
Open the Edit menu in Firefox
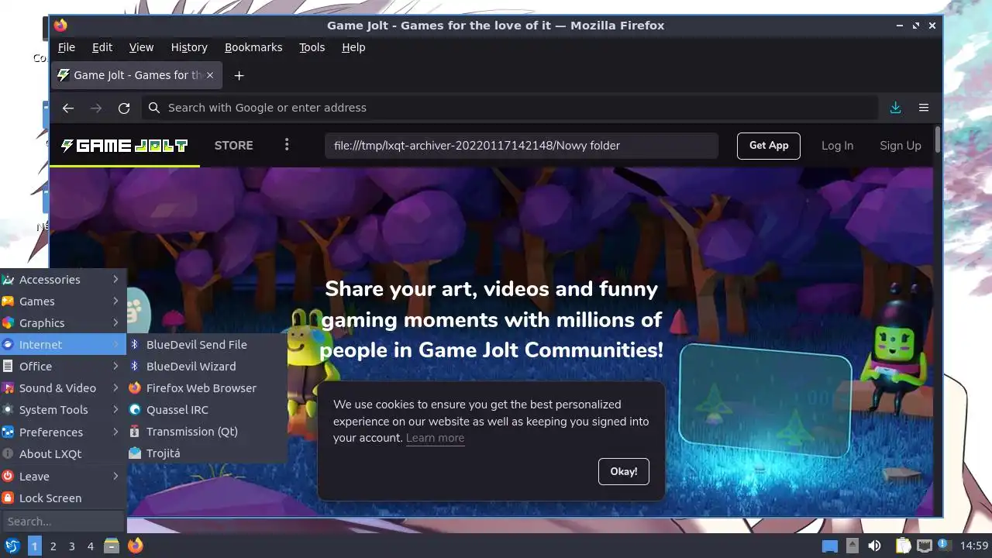click(x=102, y=47)
